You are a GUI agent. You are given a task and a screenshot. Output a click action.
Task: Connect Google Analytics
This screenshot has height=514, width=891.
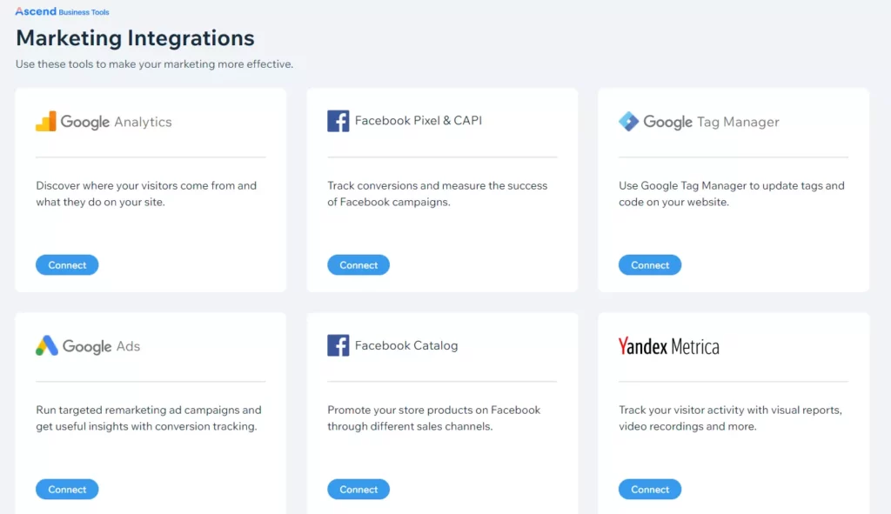tap(67, 265)
